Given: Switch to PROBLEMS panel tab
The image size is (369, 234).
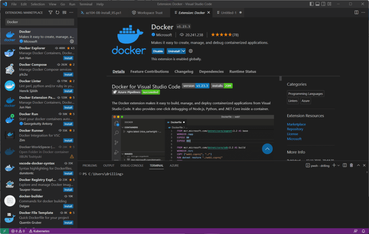Looking at the screenshot, I should click(x=90, y=166).
